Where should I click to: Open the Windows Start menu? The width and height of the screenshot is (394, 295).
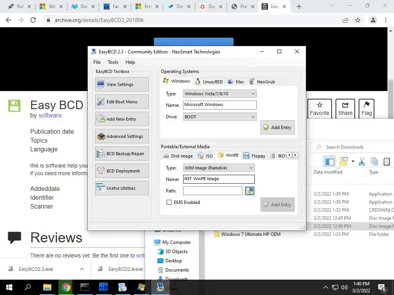coord(9,287)
